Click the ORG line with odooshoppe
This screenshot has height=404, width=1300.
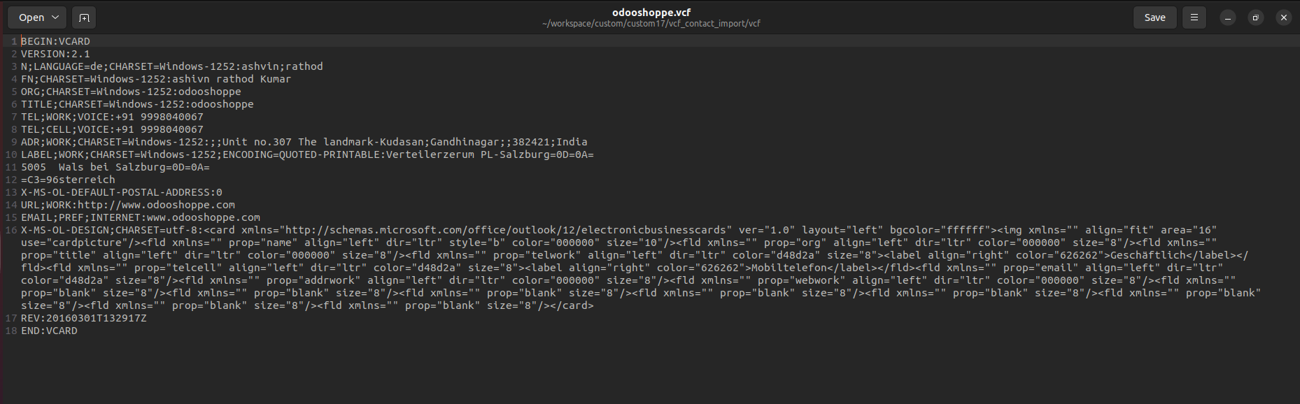tap(131, 92)
